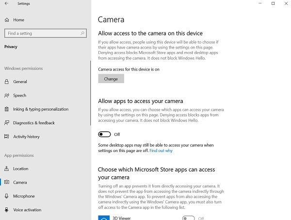Focus the Find a setting search box

tap(43, 34)
